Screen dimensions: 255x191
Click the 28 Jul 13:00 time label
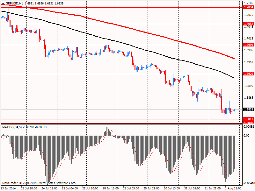pyautogui.click(x=111, y=188)
